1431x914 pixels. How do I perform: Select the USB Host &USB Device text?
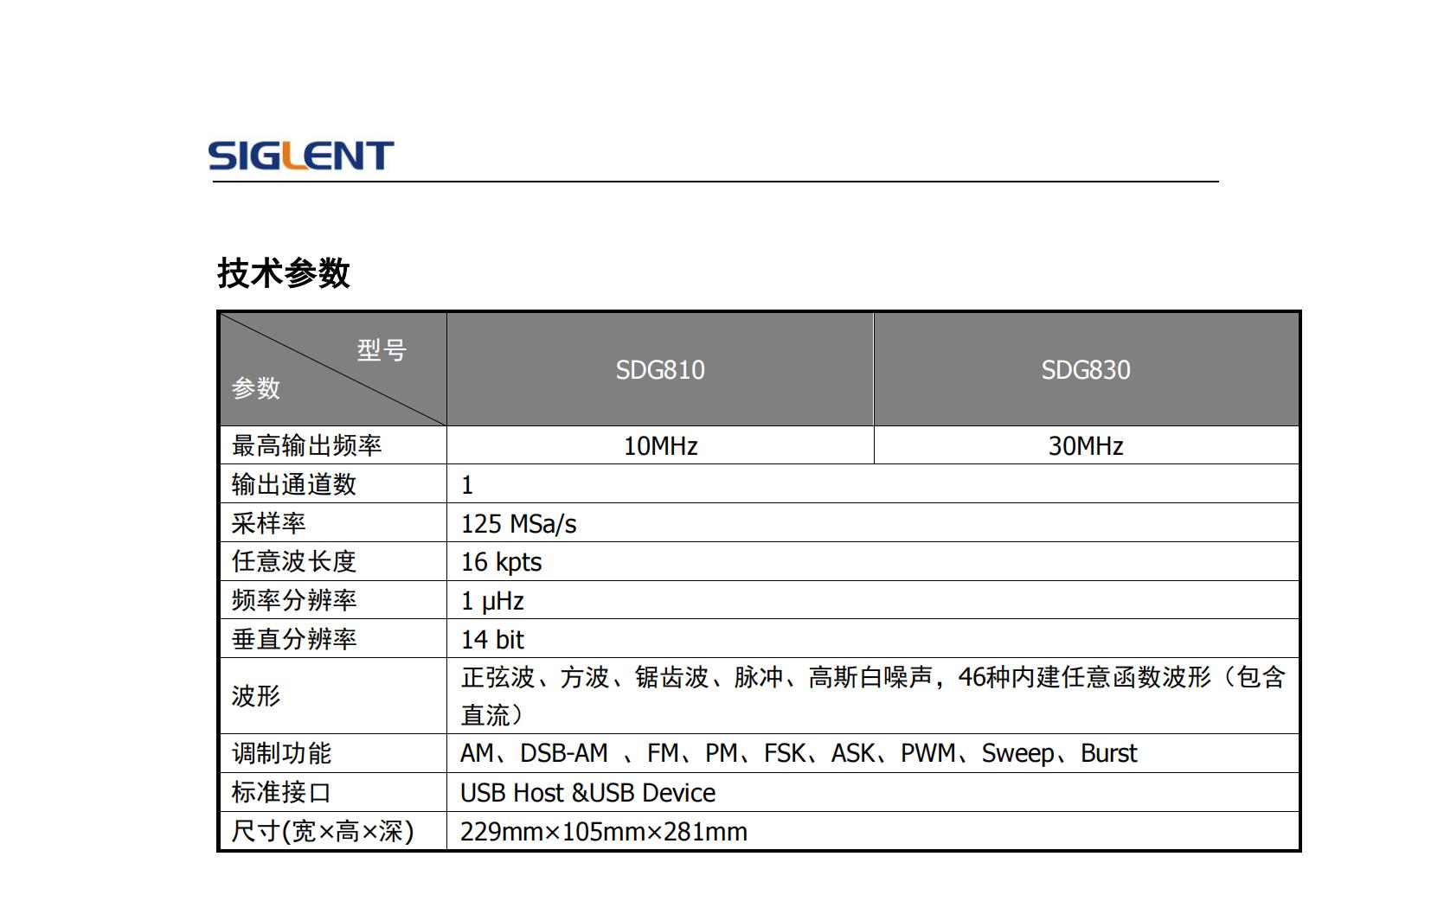coord(587,793)
